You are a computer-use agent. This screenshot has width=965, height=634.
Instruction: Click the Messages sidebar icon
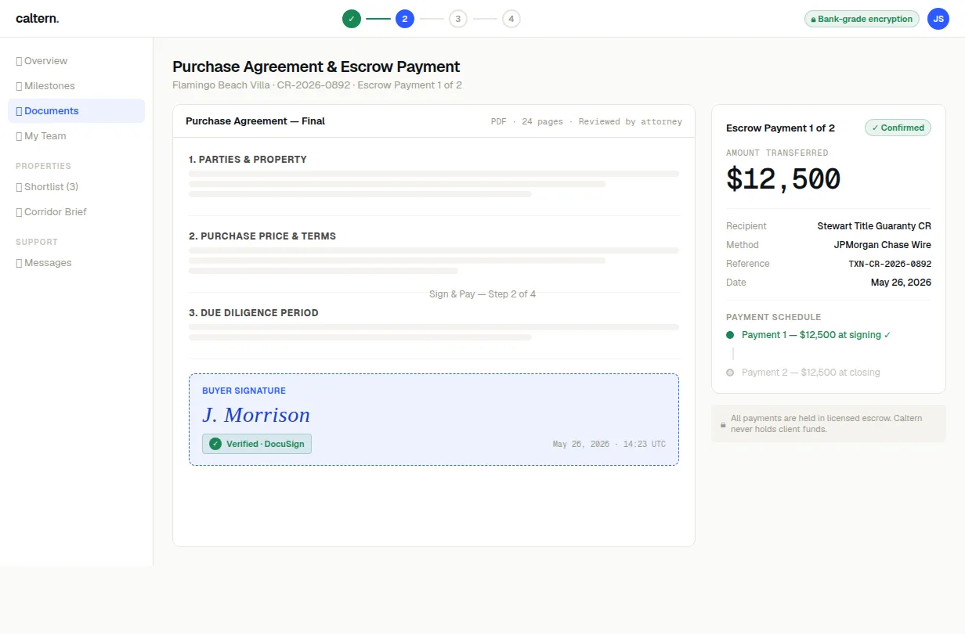(x=19, y=263)
